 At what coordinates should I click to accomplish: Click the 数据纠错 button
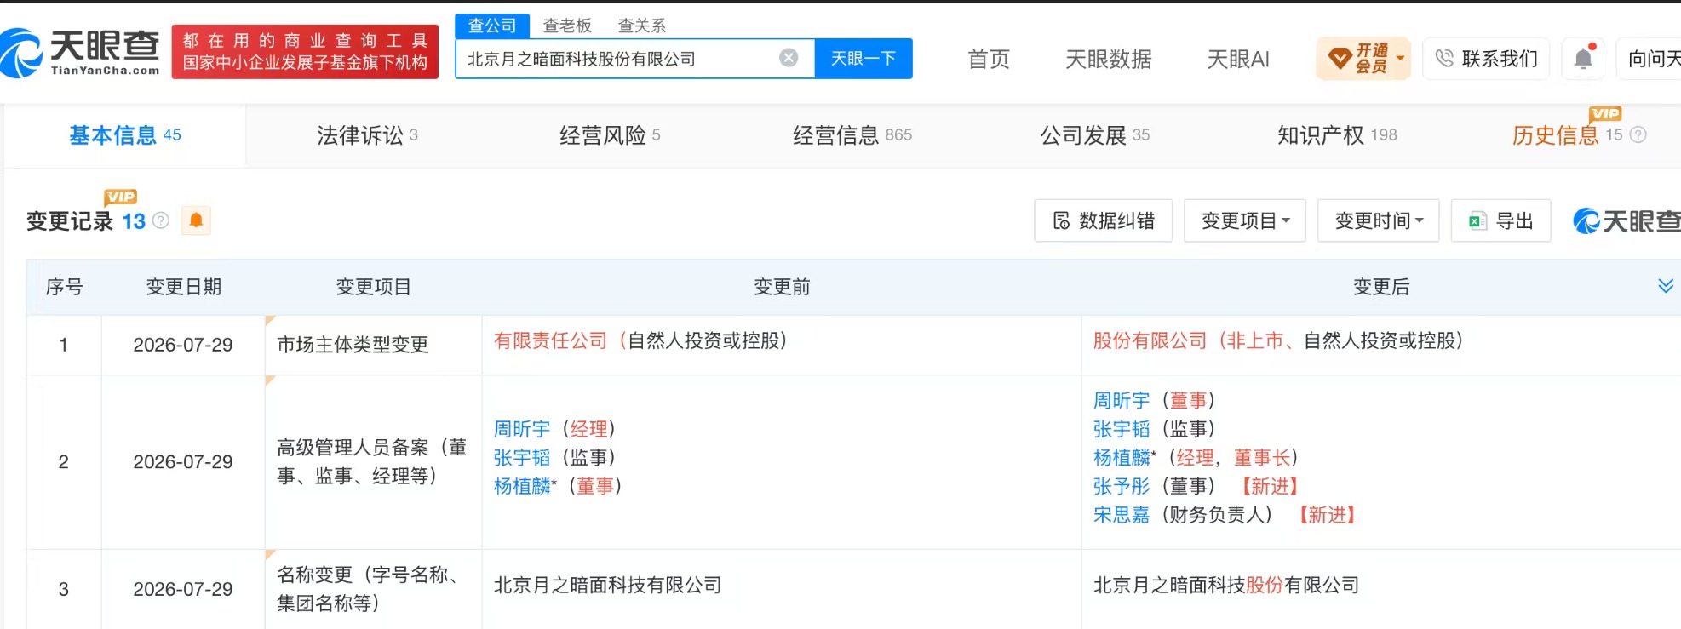(1104, 221)
